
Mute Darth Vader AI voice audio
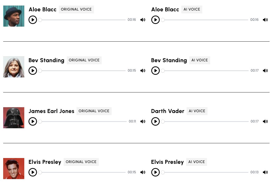(265, 121)
